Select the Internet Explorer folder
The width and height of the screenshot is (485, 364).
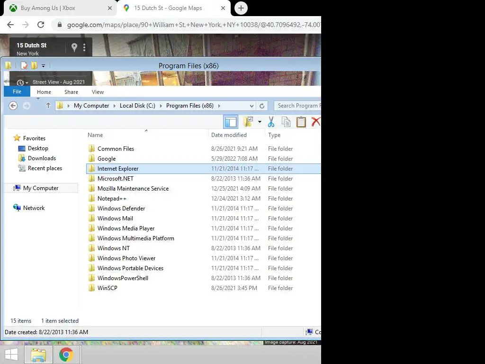click(204, 168)
